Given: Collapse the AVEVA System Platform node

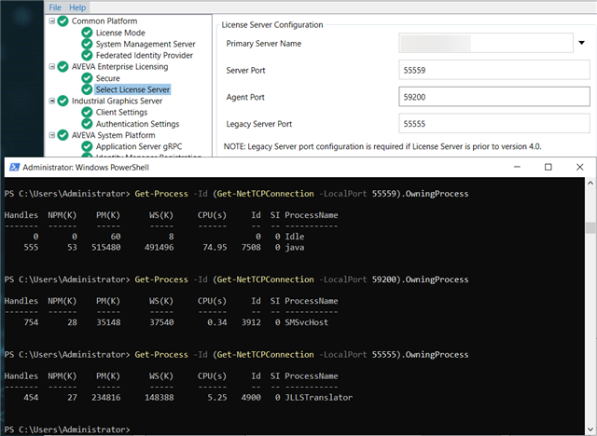Looking at the screenshot, I should pyautogui.click(x=52, y=135).
